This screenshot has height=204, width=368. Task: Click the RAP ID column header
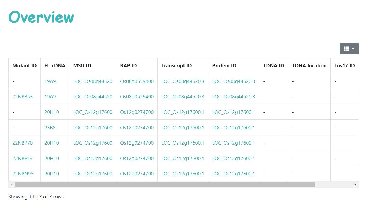(137, 66)
